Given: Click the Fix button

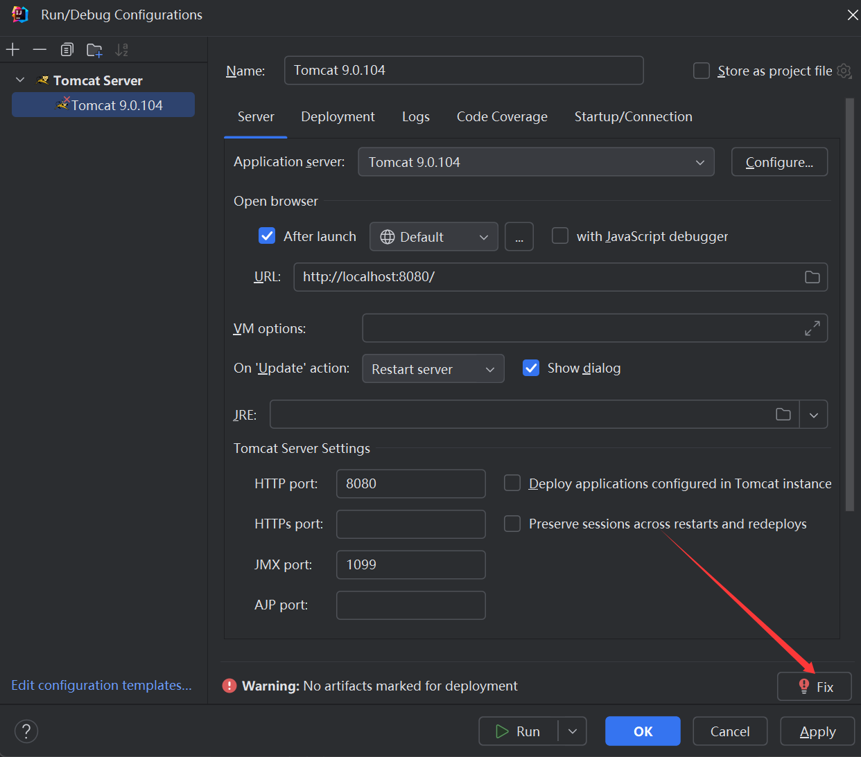Looking at the screenshot, I should click(x=815, y=686).
